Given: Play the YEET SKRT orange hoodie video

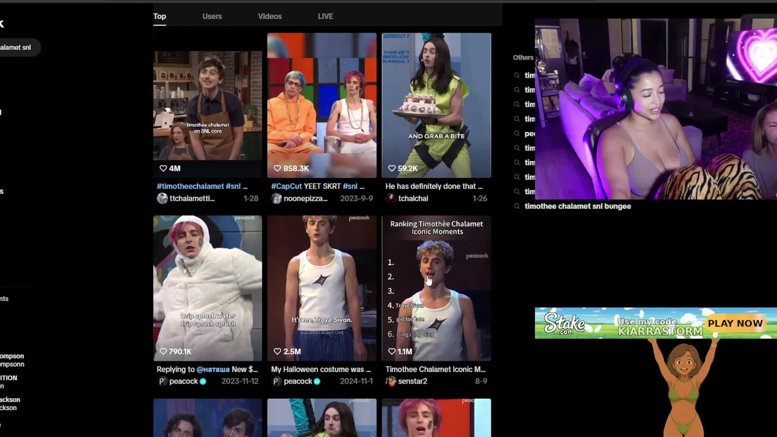Looking at the screenshot, I should 322,105.
